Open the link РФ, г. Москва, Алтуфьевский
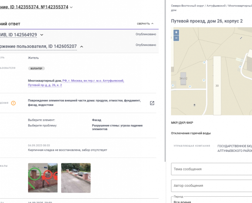This screenshot has width=252, height=203. point(93,80)
